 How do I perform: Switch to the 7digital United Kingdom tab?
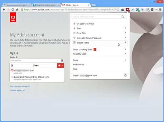point(47,5)
